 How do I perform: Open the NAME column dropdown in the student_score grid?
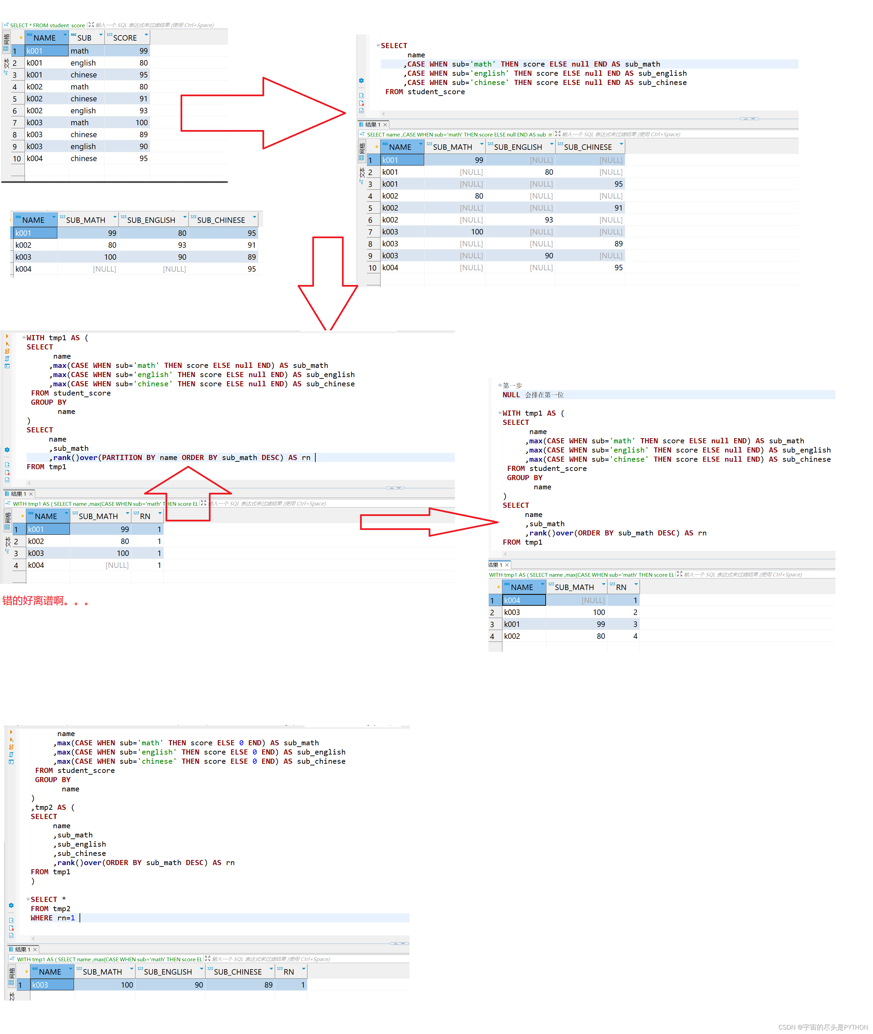coord(65,34)
